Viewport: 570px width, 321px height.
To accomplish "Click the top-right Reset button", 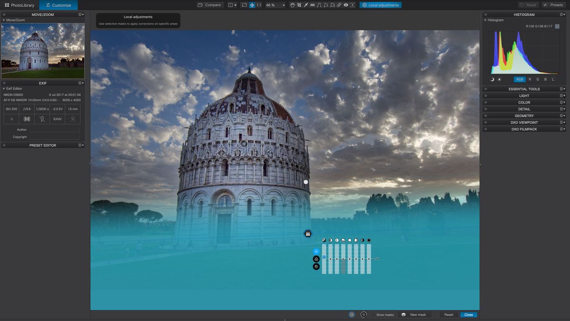I will [x=528, y=5].
